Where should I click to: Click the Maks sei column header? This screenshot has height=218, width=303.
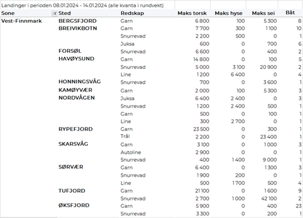coord(264,14)
